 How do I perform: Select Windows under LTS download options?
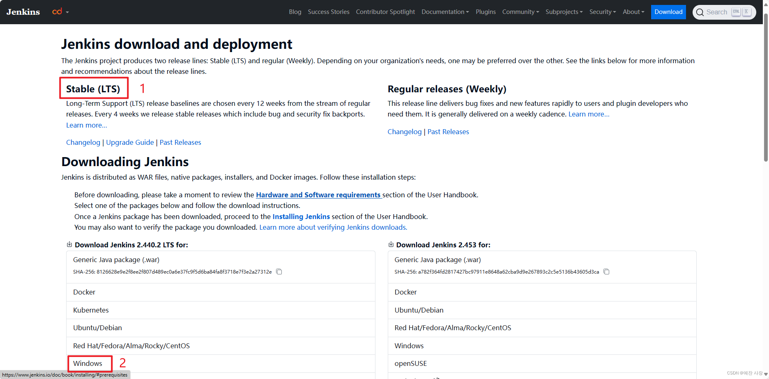point(87,363)
